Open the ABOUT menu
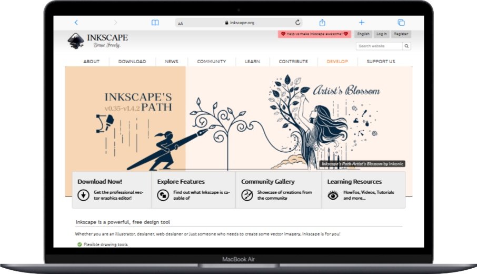 (x=91, y=62)
